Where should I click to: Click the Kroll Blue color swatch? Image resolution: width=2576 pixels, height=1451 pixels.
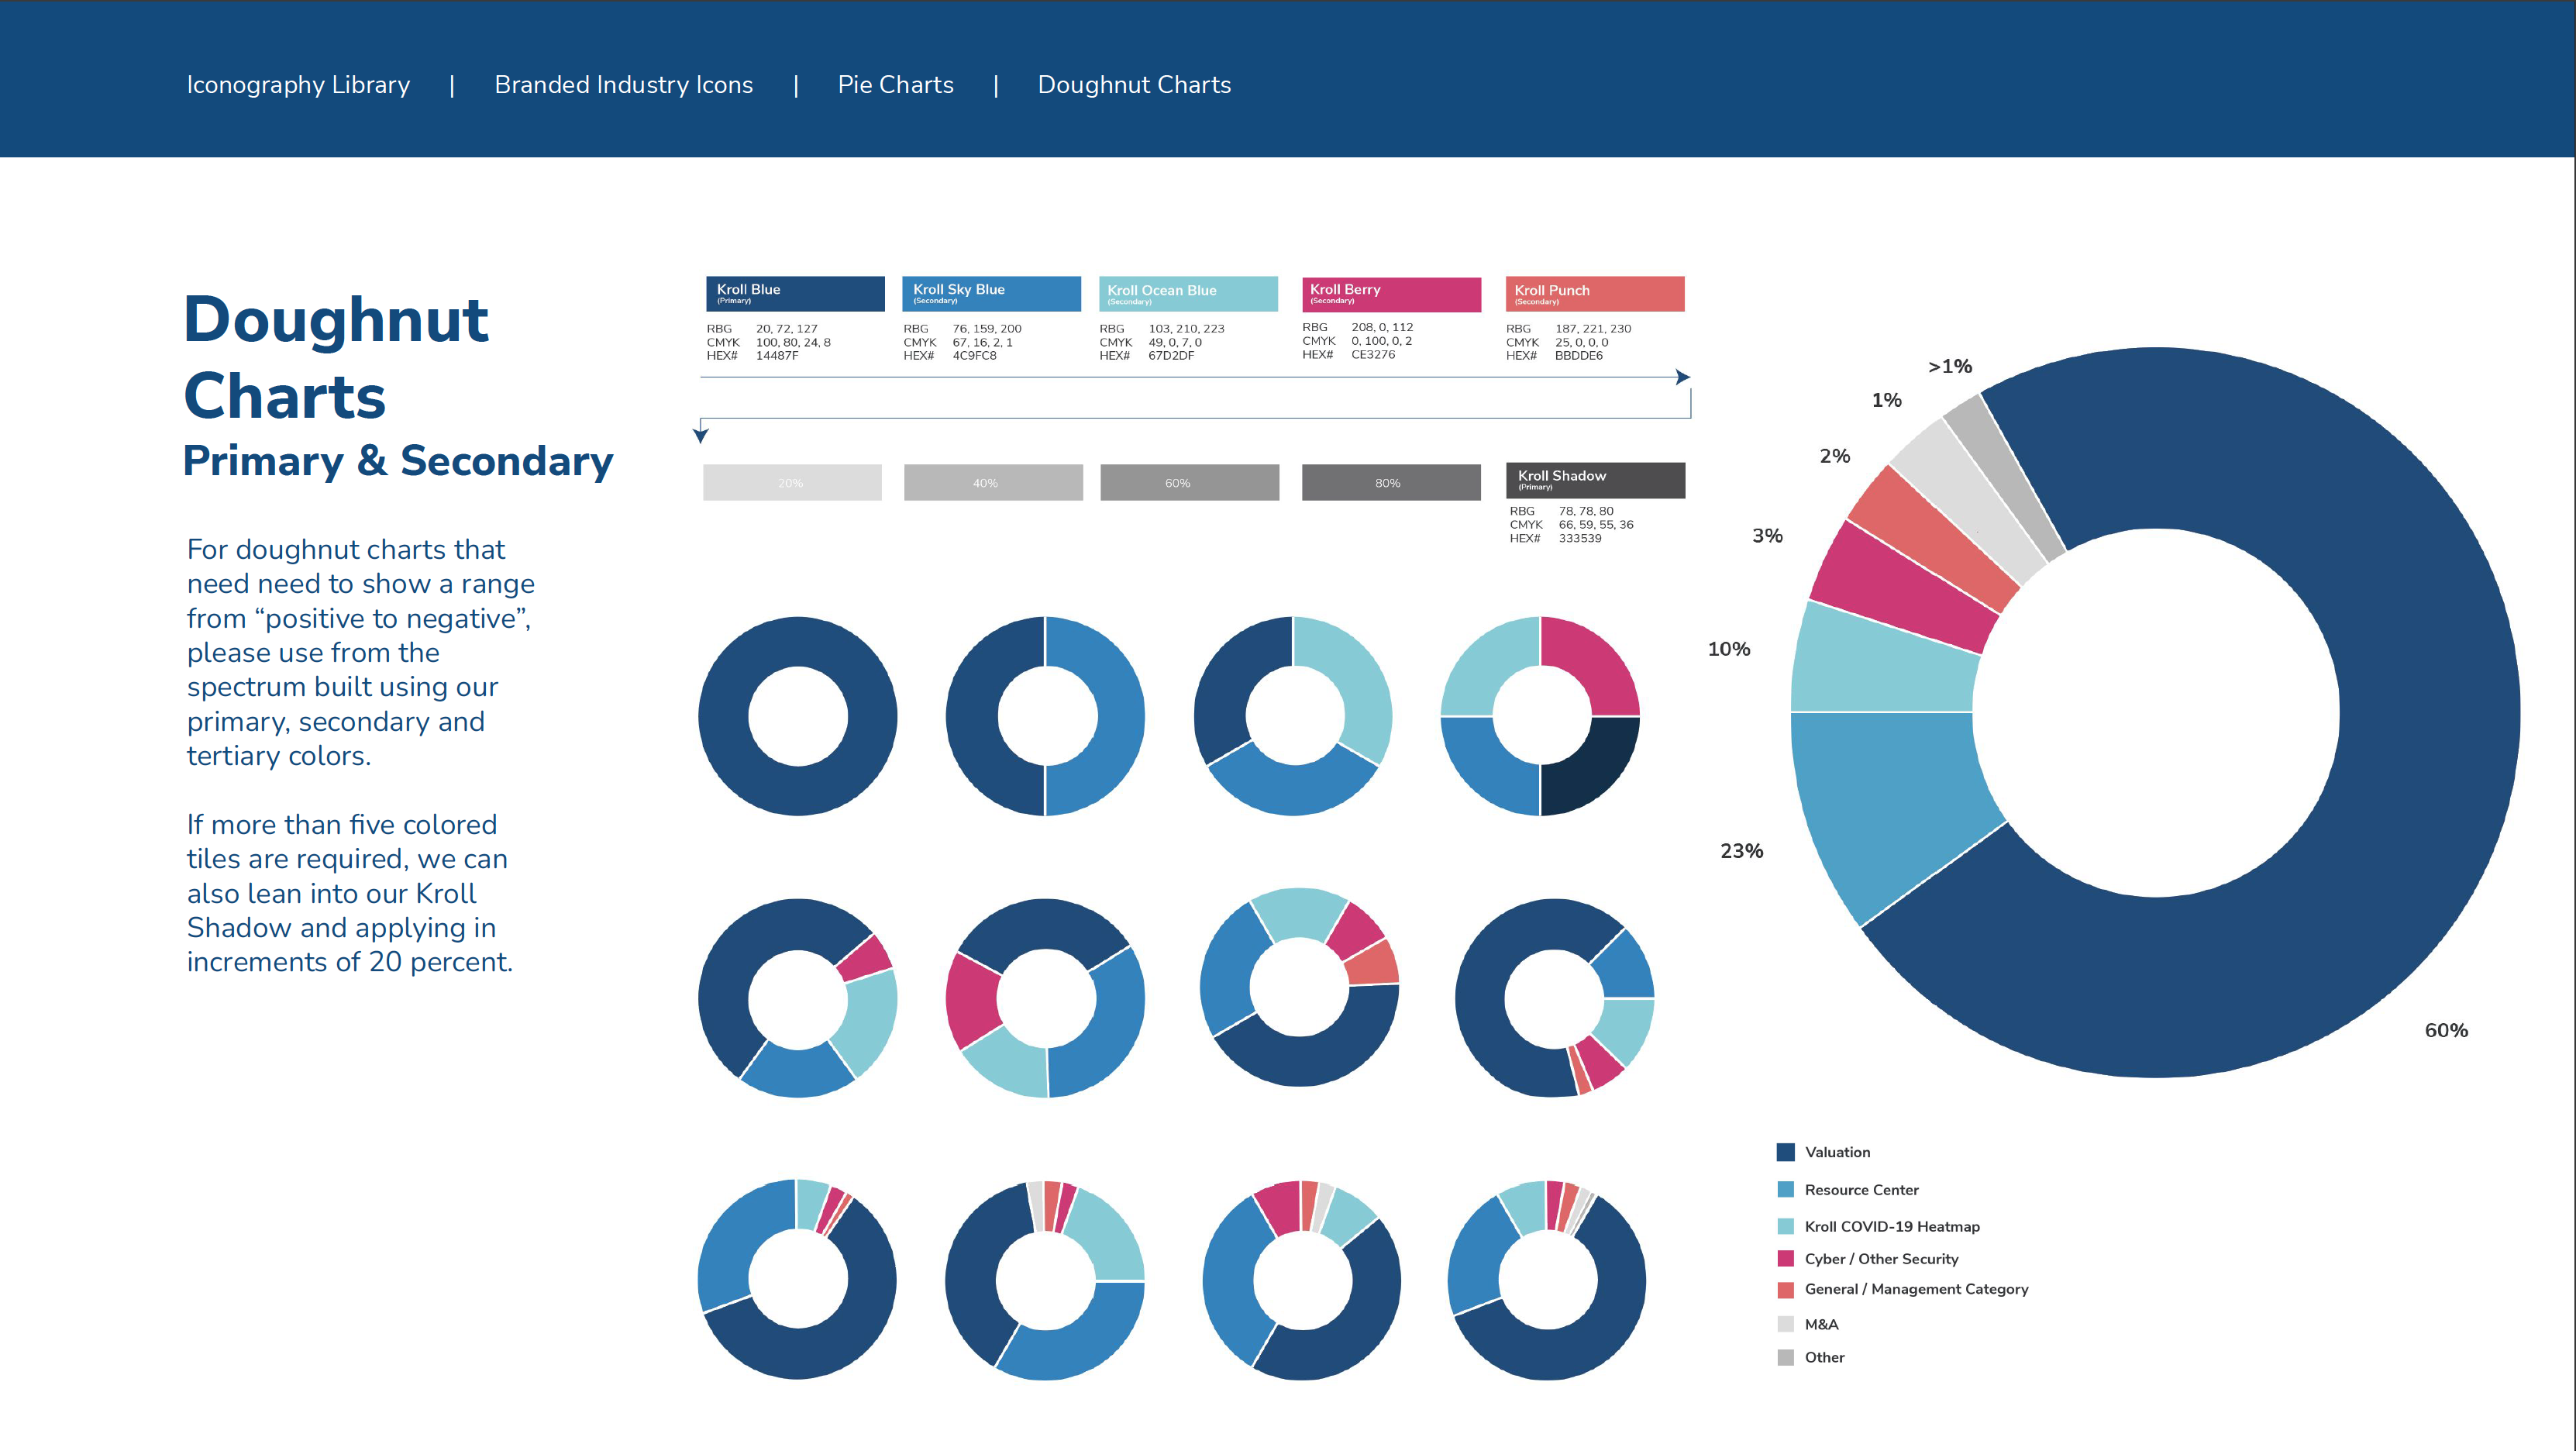point(795,294)
